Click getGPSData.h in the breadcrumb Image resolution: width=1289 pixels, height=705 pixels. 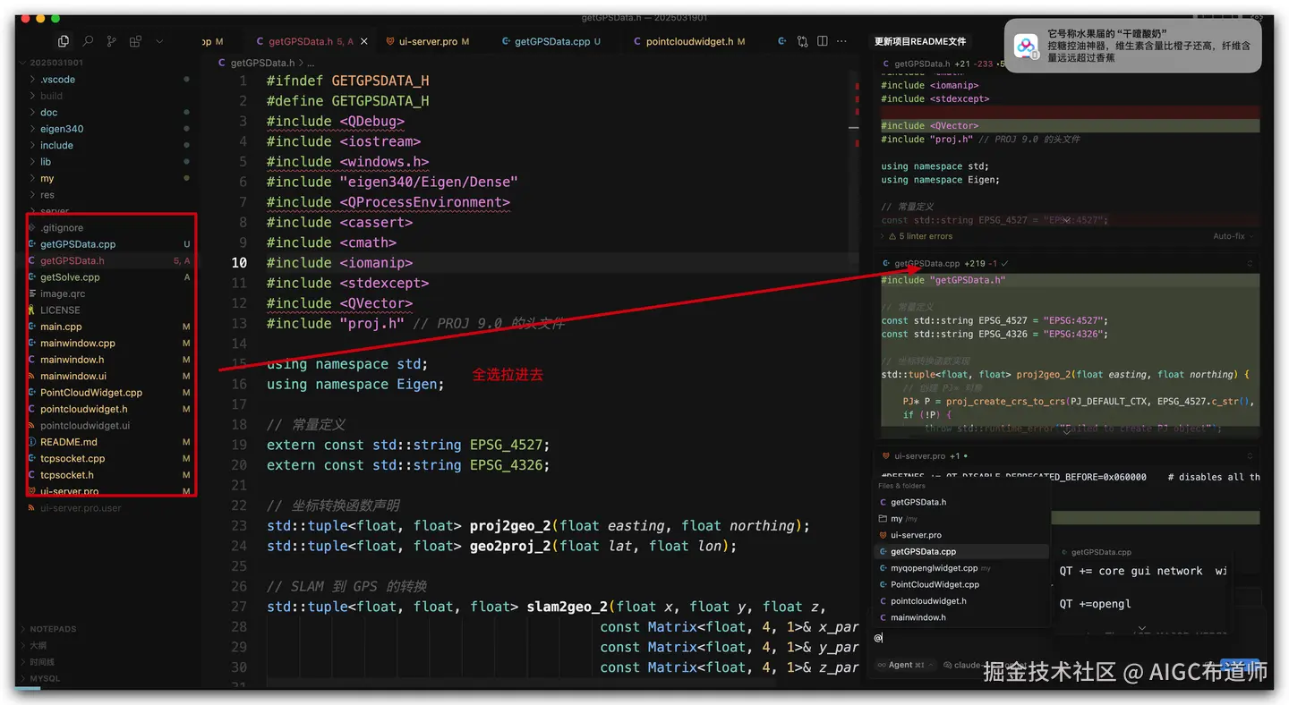click(x=262, y=64)
